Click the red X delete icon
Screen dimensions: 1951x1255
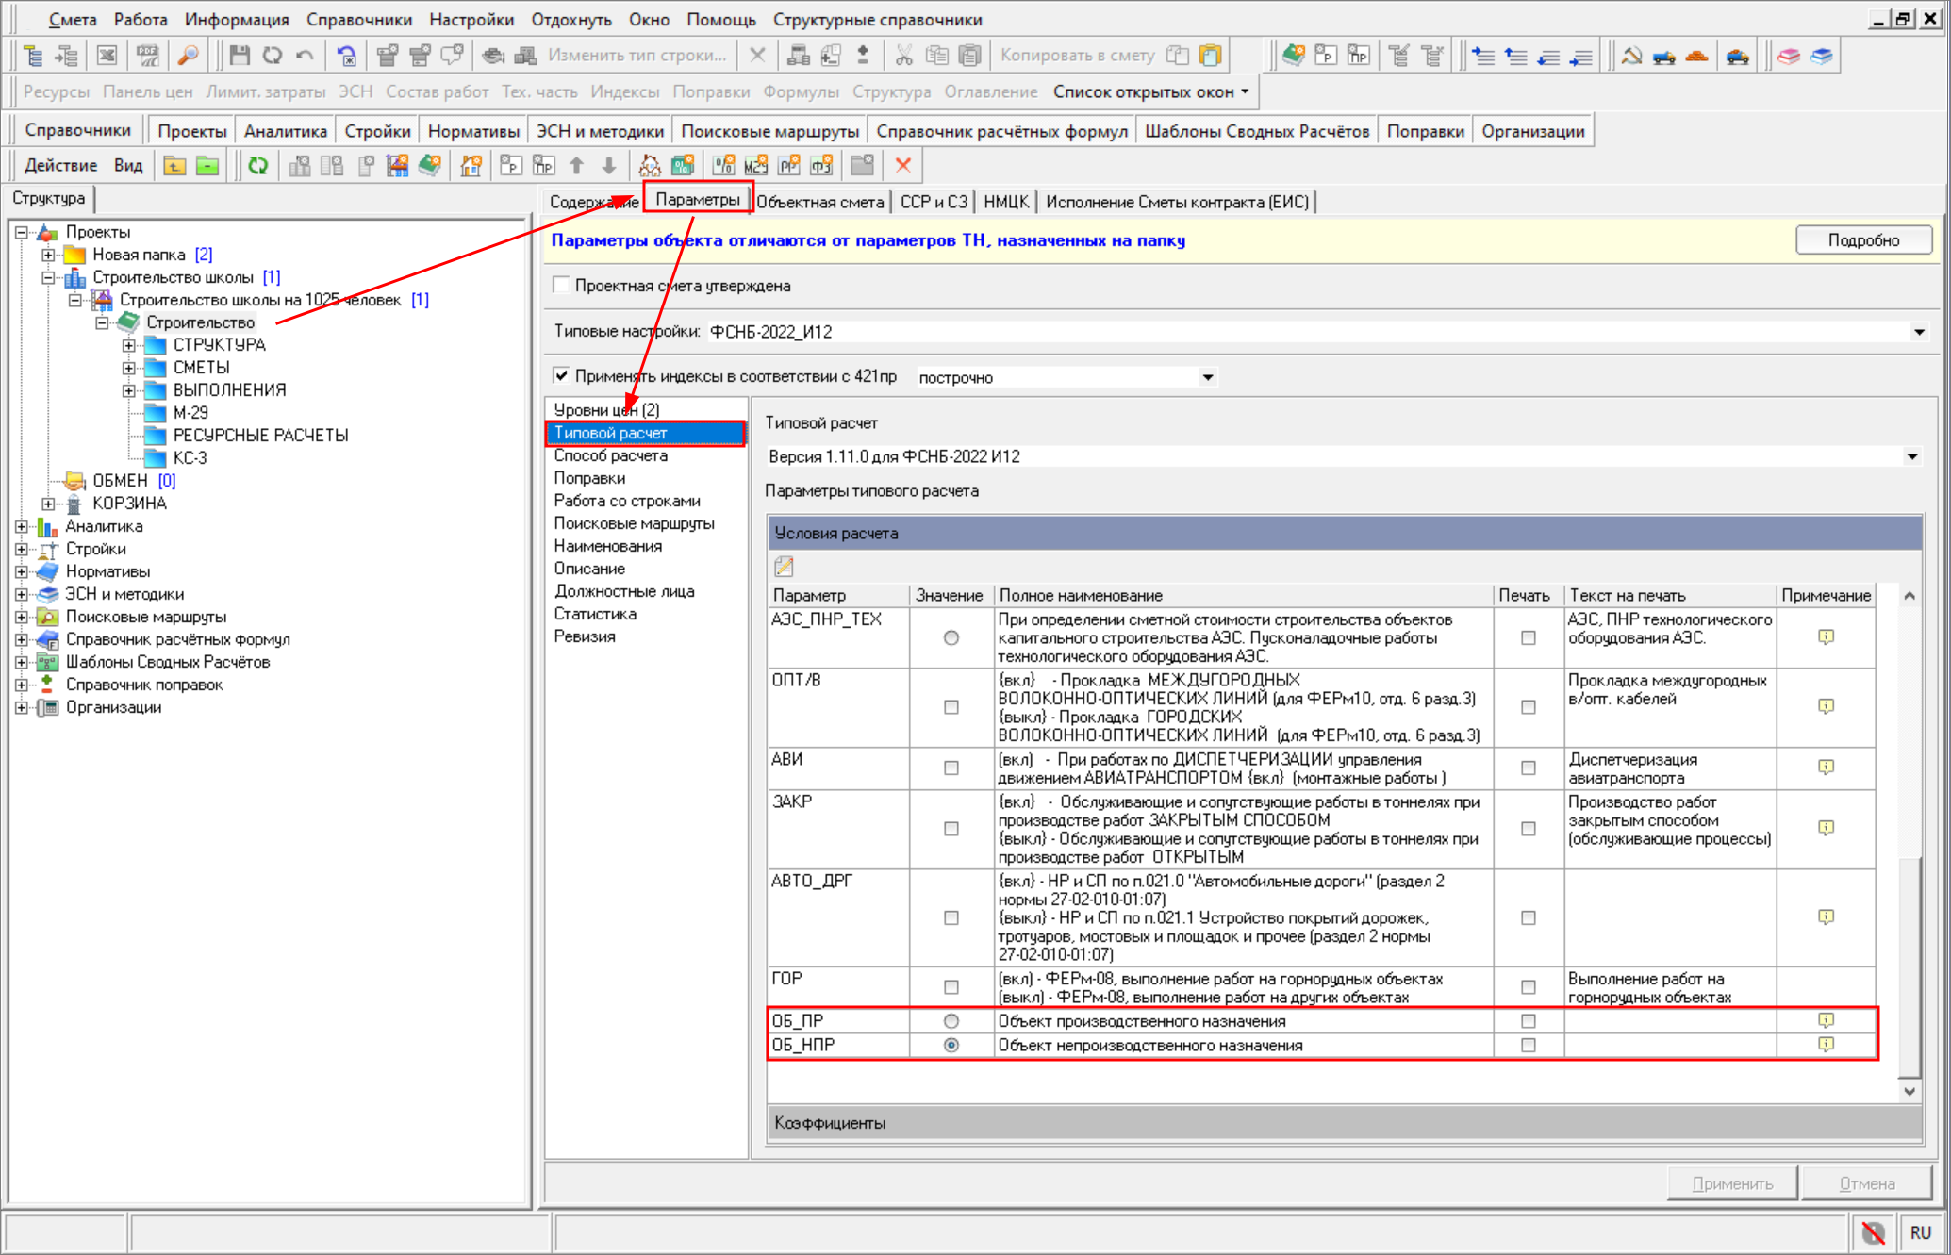coord(902,166)
